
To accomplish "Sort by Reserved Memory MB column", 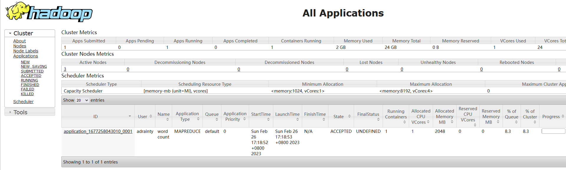I will point(491,116).
